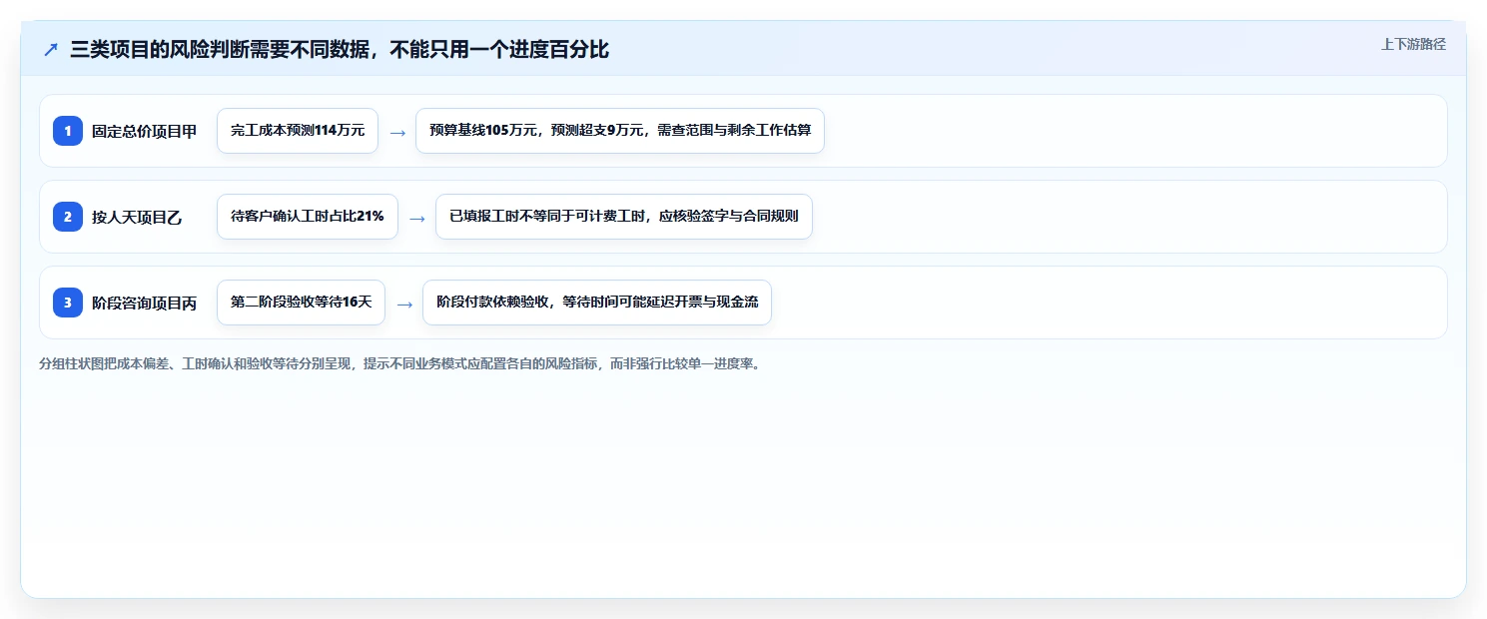Viewport: 1487px width, 619px height.
Task: Click the 第二阶段验收等待16天 chip
Action: tap(301, 303)
